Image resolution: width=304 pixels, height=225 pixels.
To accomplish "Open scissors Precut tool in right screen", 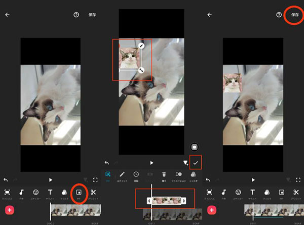I will point(296,192).
